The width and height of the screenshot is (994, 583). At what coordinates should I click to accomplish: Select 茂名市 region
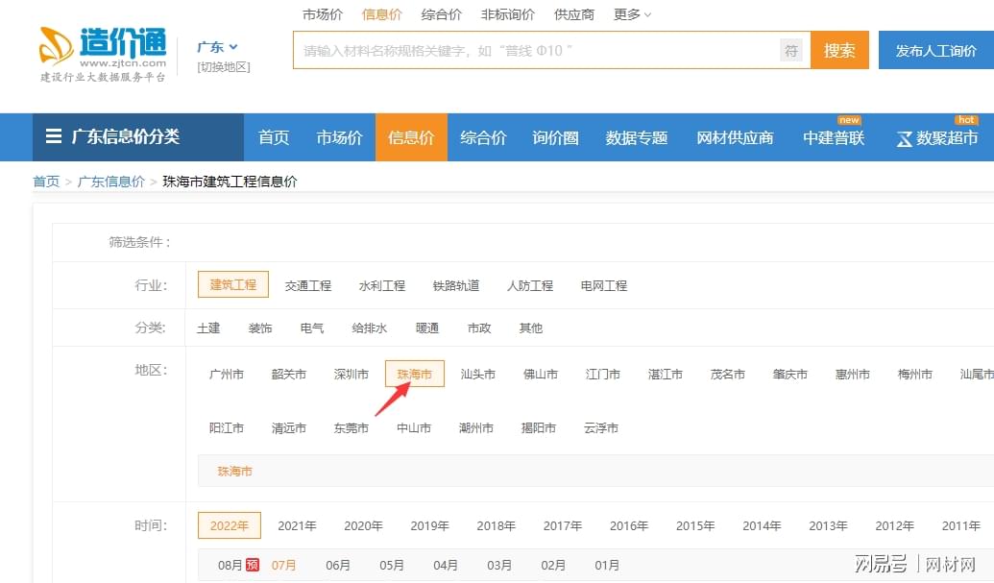pos(727,375)
